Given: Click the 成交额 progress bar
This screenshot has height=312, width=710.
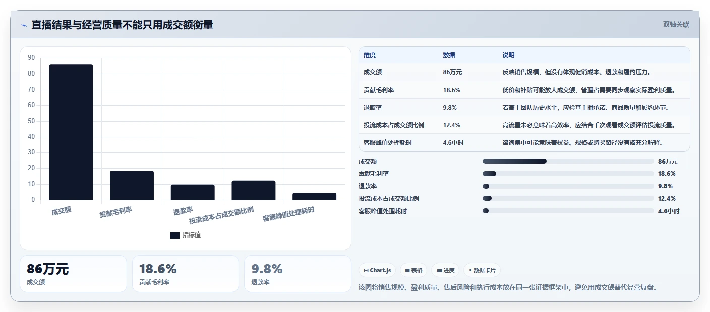Looking at the screenshot, I should [x=568, y=161].
